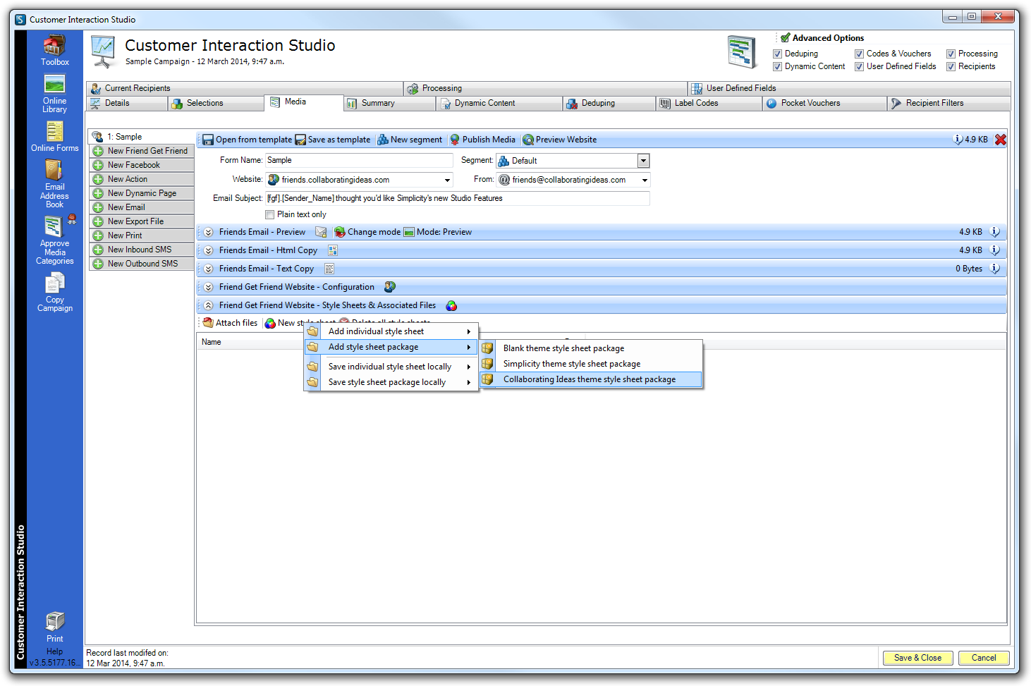Click the Style Sheets color wheel icon

[x=451, y=305]
